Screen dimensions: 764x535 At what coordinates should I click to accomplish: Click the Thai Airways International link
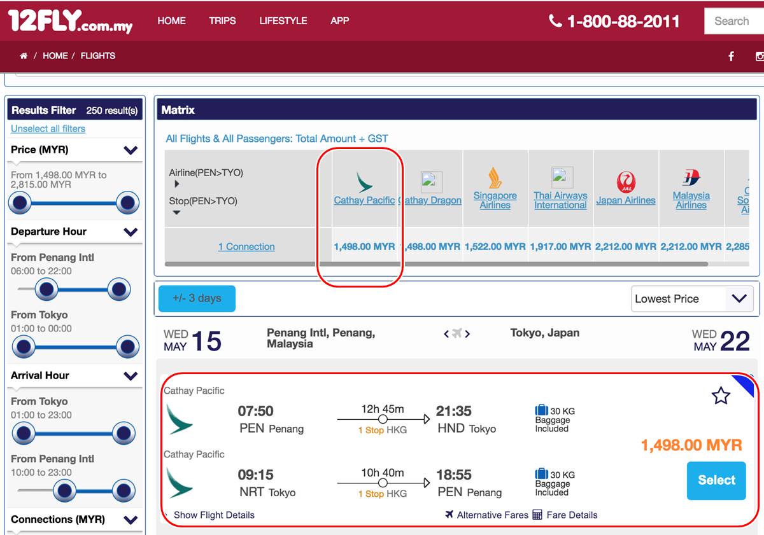(x=560, y=200)
